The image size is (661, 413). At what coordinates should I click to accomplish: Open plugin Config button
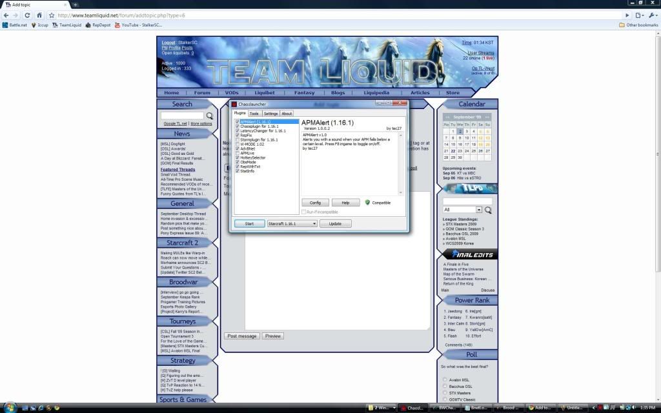tap(315, 203)
